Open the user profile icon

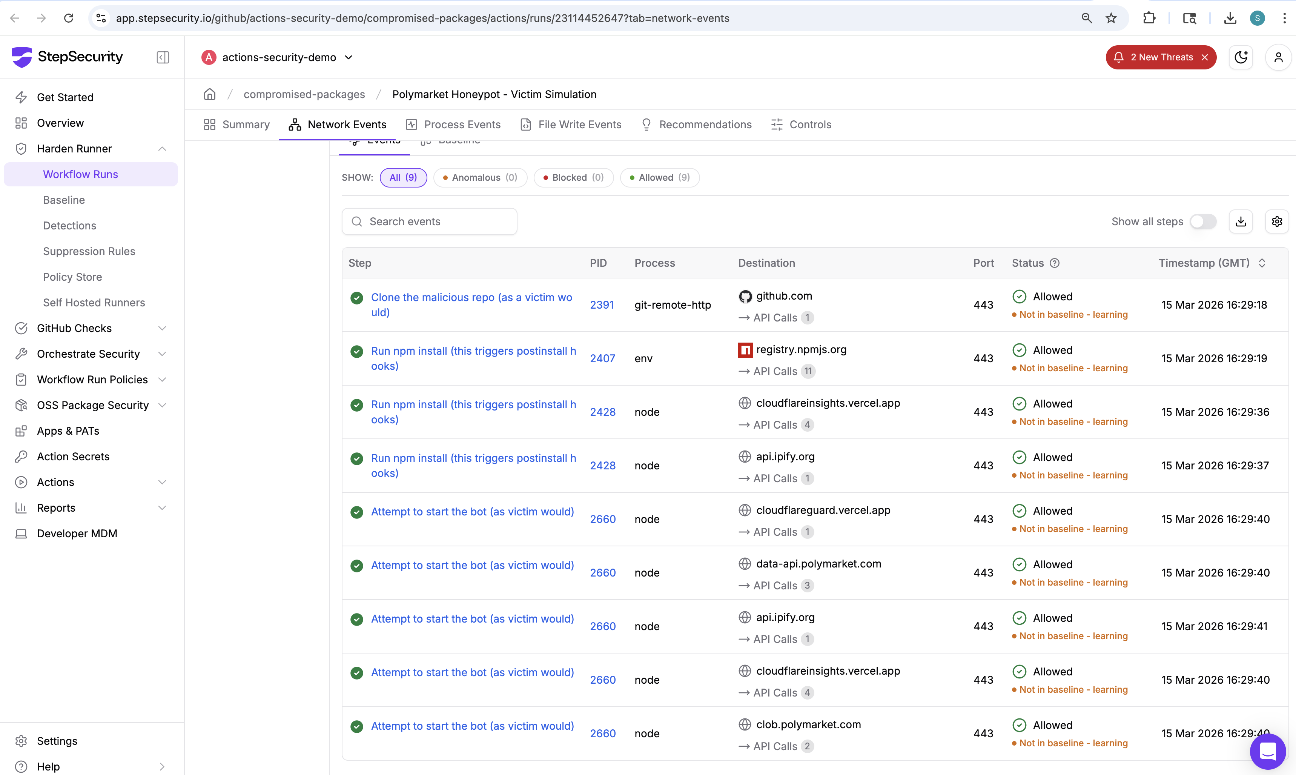(1278, 57)
